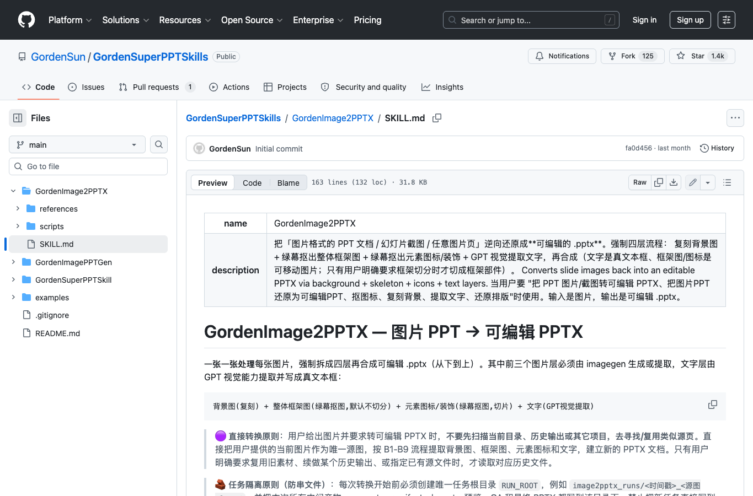
Task: Click the History clock icon
Action: tap(704, 148)
